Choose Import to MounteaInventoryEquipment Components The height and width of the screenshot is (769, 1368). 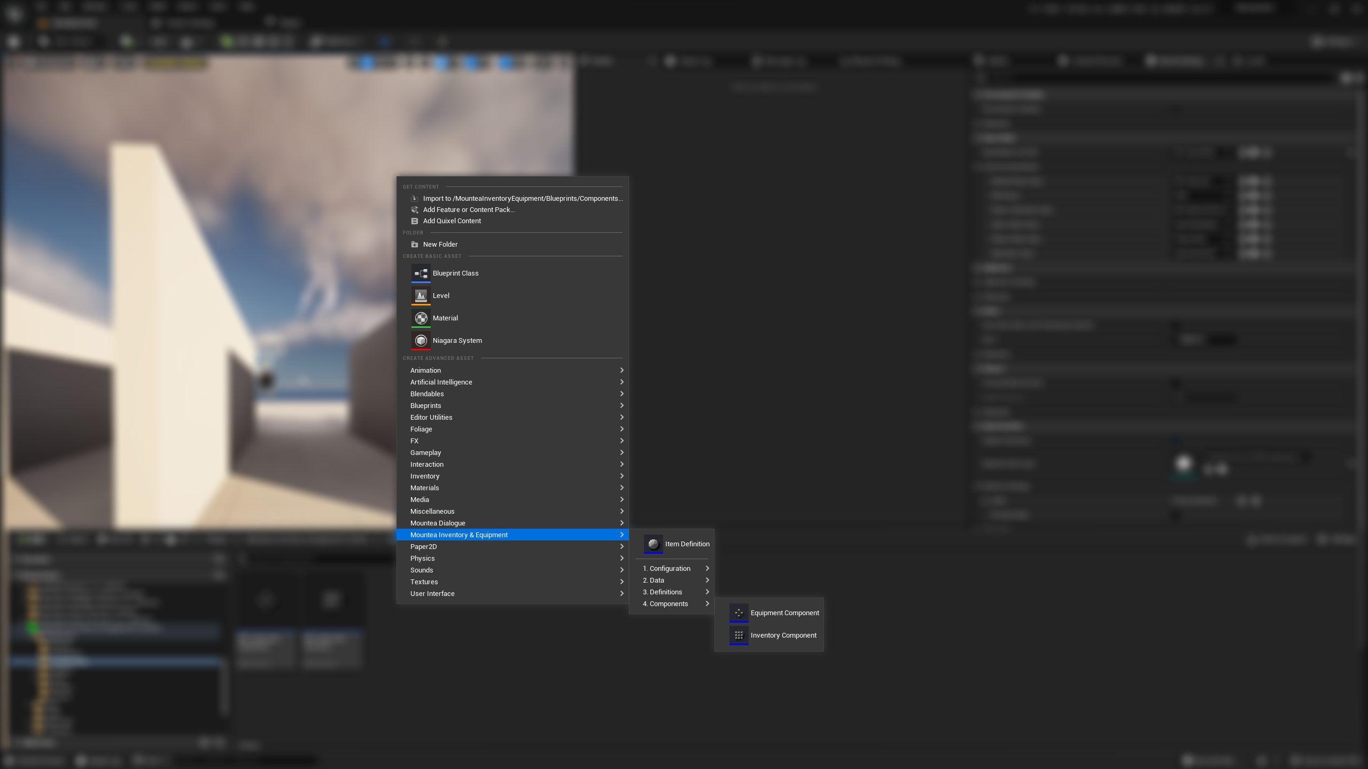(x=522, y=199)
